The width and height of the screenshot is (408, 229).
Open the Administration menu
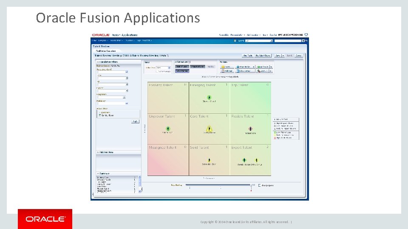pyautogui.click(x=254, y=35)
